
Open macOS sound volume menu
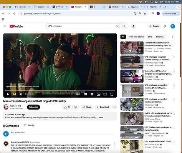click(x=146, y=2)
